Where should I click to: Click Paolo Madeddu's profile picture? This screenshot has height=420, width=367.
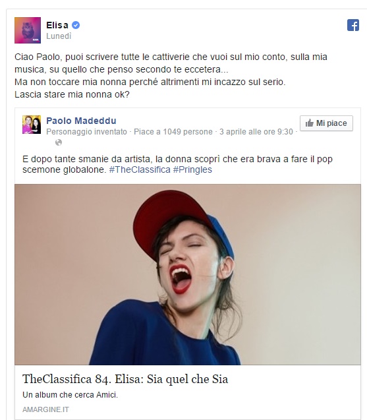(x=32, y=125)
